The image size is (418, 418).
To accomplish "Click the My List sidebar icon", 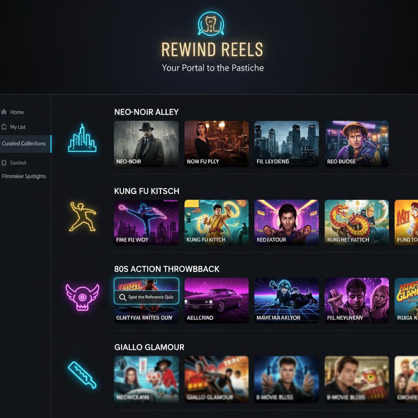I will (4, 127).
